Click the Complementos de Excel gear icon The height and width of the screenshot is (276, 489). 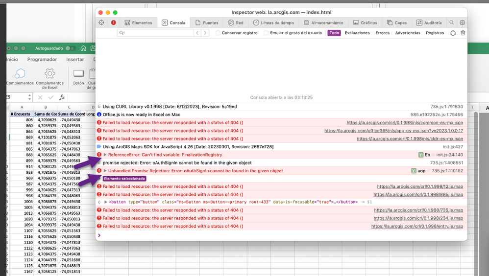pos(49,74)
